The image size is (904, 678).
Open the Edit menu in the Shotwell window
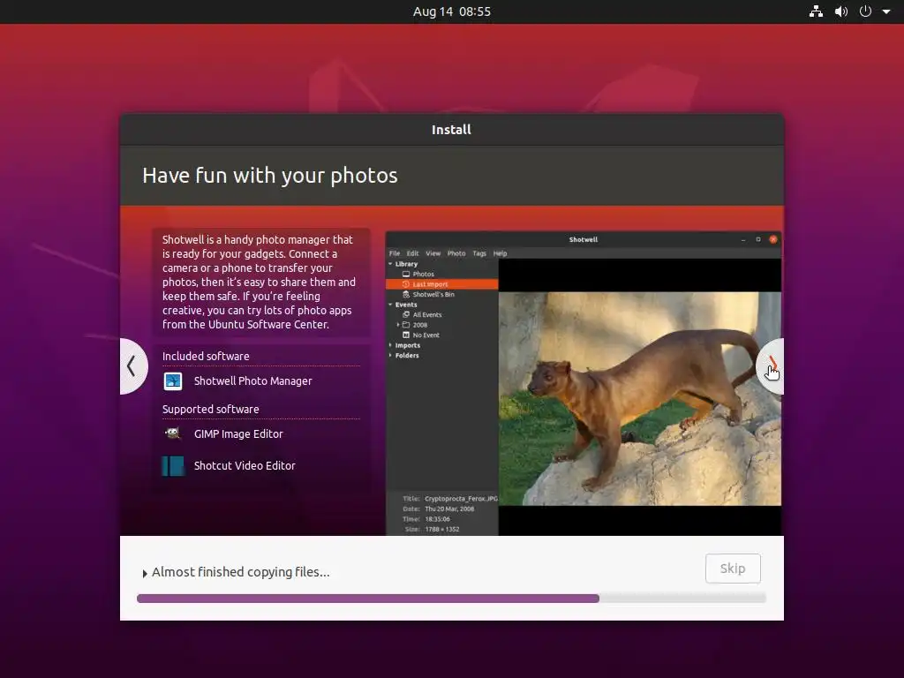click(x=413, y=253)
